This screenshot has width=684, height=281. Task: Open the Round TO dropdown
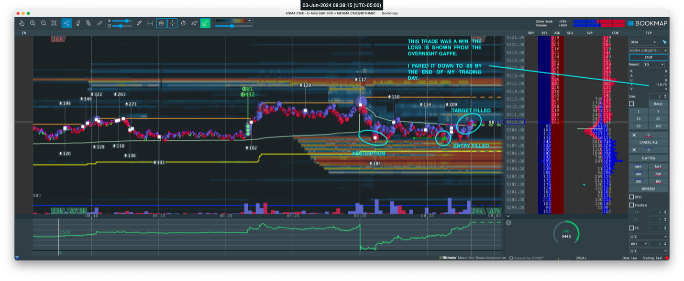click(654, 64)
